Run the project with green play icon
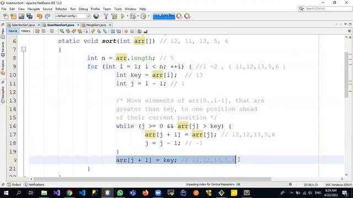Screen dimensions: 353x198 [122, 16]
